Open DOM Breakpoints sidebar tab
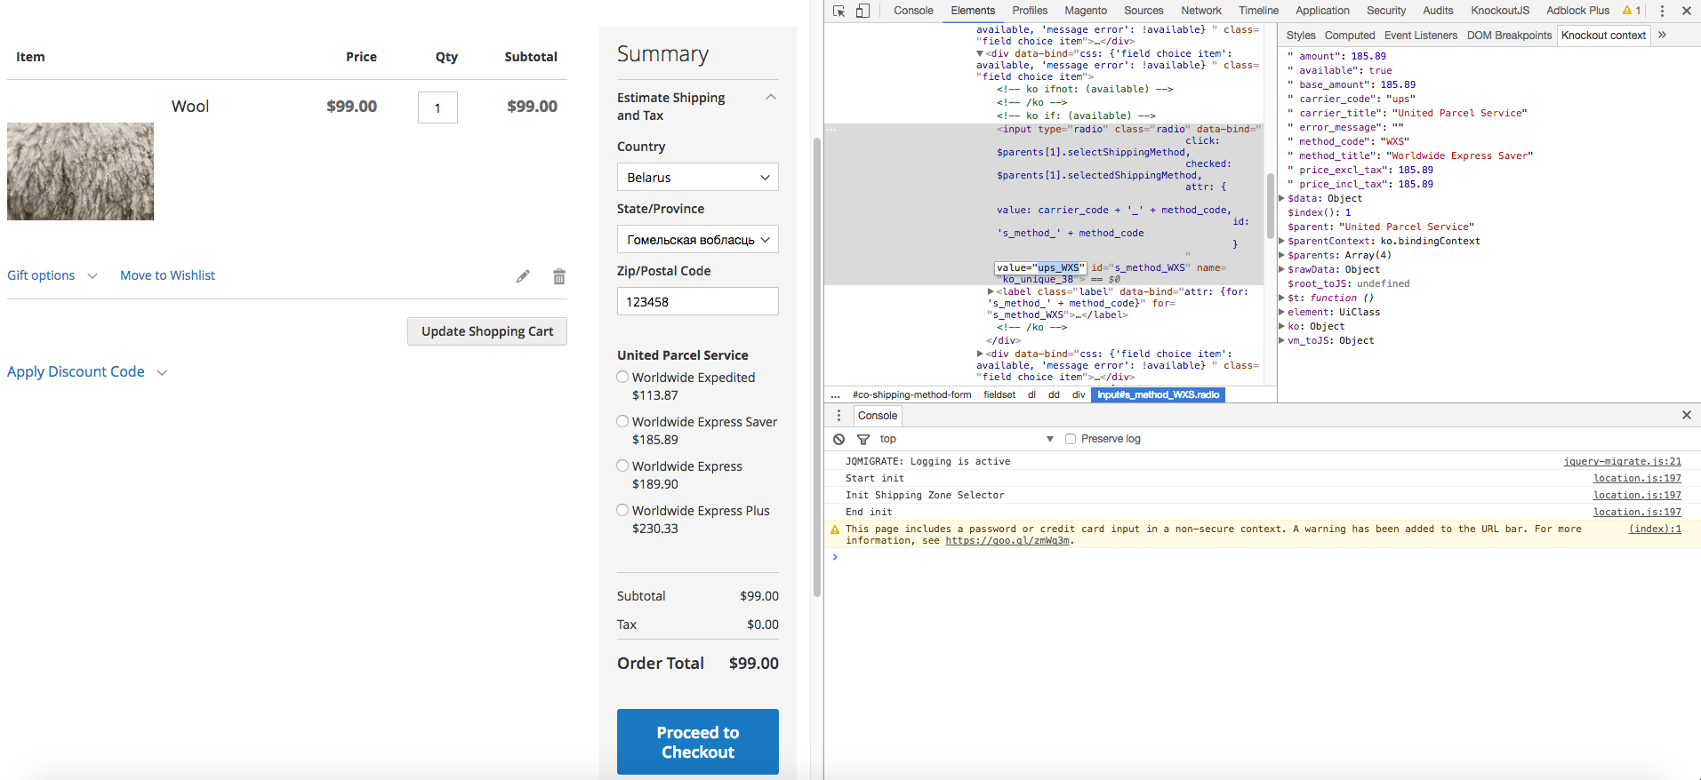Screen dimensions: 1701x780 (1509, 36)
